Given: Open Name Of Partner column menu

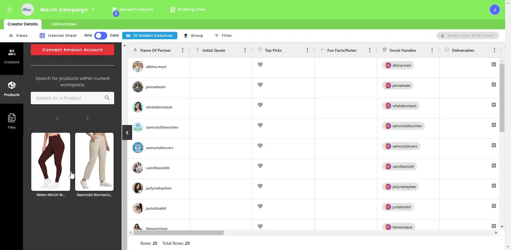Looking at the screenshot, I should [182, 50].
